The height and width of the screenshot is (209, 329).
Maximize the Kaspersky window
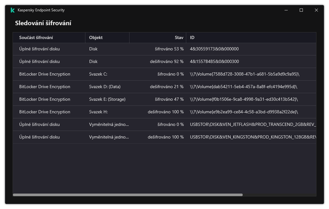pos(301,10)
